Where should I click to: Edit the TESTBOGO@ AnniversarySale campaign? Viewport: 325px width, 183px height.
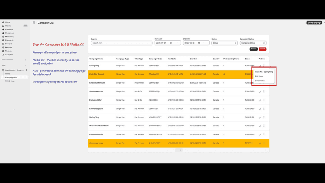(x=260, y=91)
